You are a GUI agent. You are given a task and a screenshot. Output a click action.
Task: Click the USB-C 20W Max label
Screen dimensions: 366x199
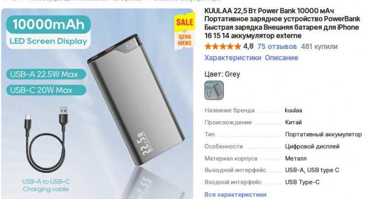[46, 90]
